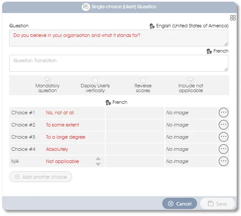
Task: Move Not applicable choice up with arrow
Action: coord(98,159)
